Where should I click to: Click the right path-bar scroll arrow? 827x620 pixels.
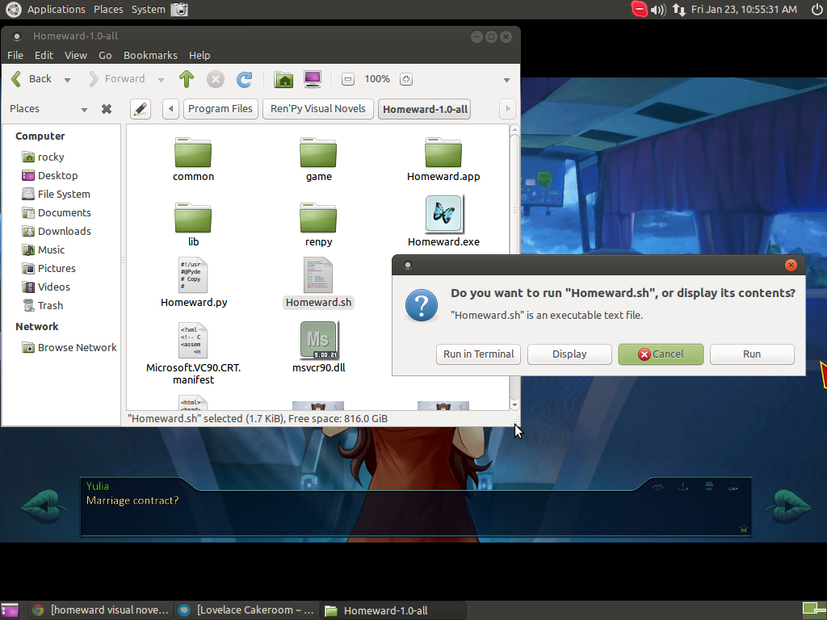point(507,109)
